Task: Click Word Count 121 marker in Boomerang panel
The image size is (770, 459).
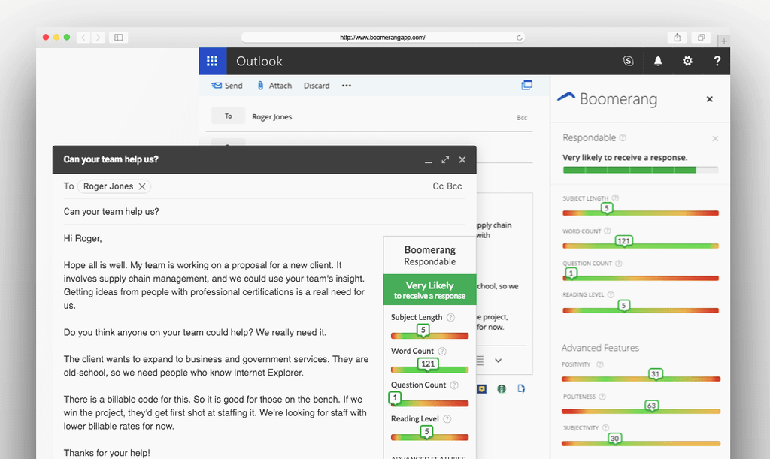Action: click(x=623, y=241)
